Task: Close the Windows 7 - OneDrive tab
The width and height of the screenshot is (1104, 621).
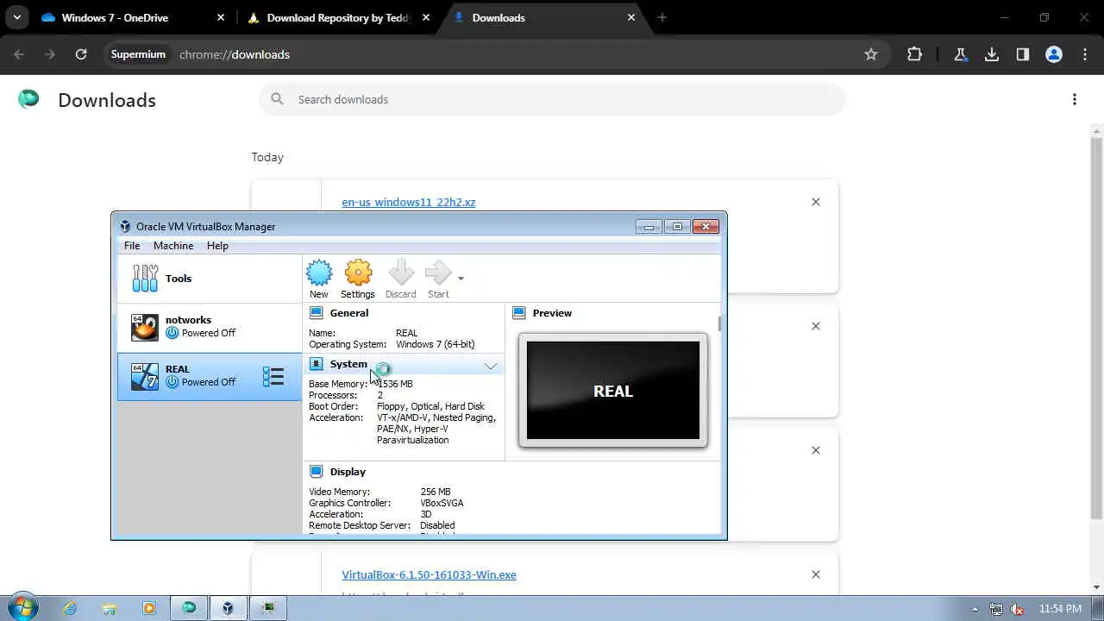Action: 221,17
